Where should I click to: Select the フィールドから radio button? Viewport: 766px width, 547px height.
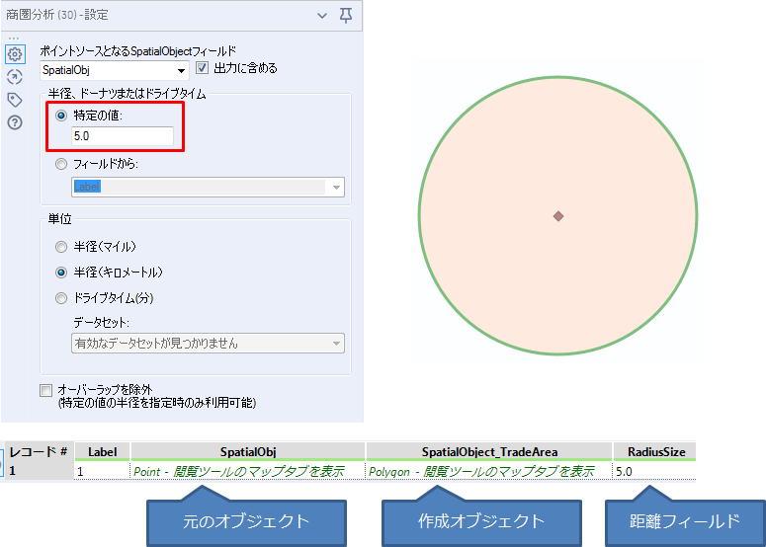click(x=61, y=164)
